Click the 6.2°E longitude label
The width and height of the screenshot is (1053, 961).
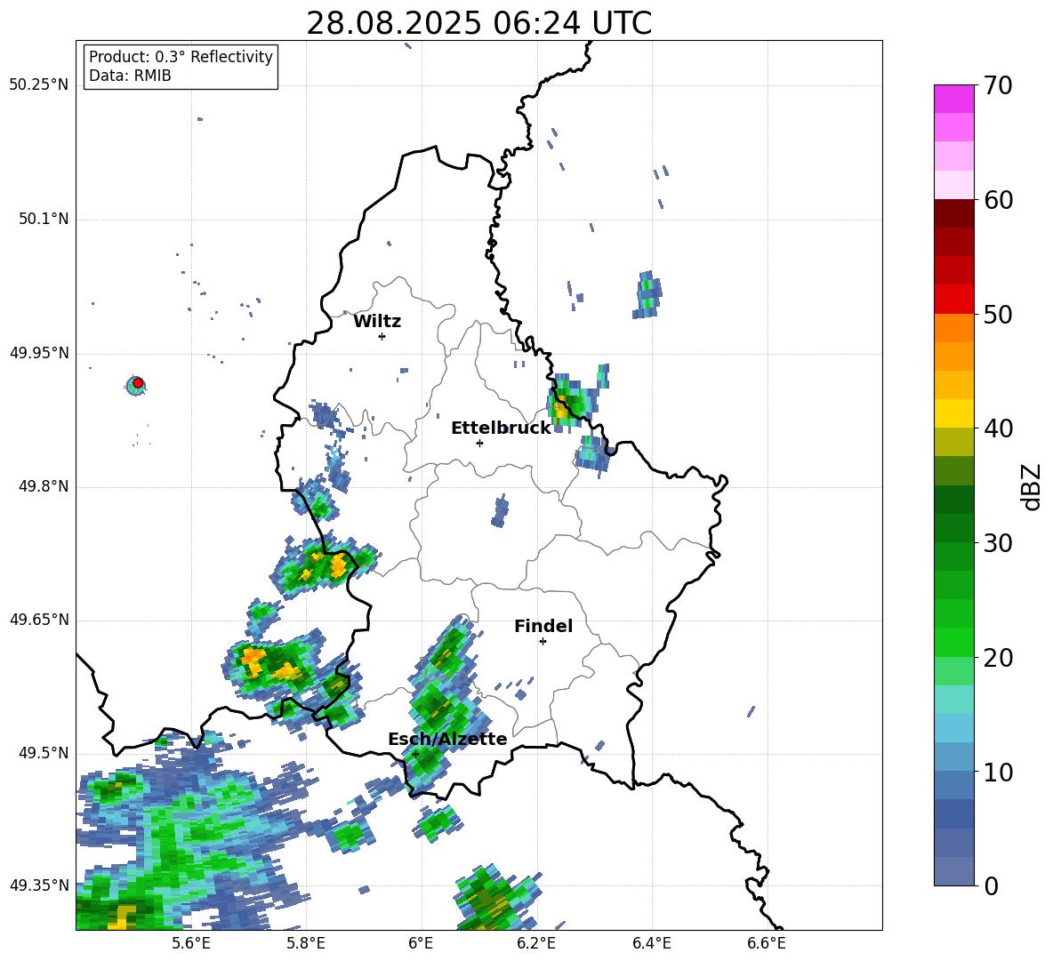tap(536, 943)
